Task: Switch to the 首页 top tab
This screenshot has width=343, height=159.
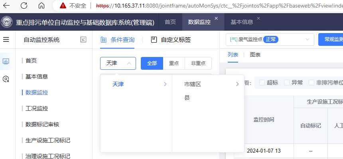Action: pos(170,22)
